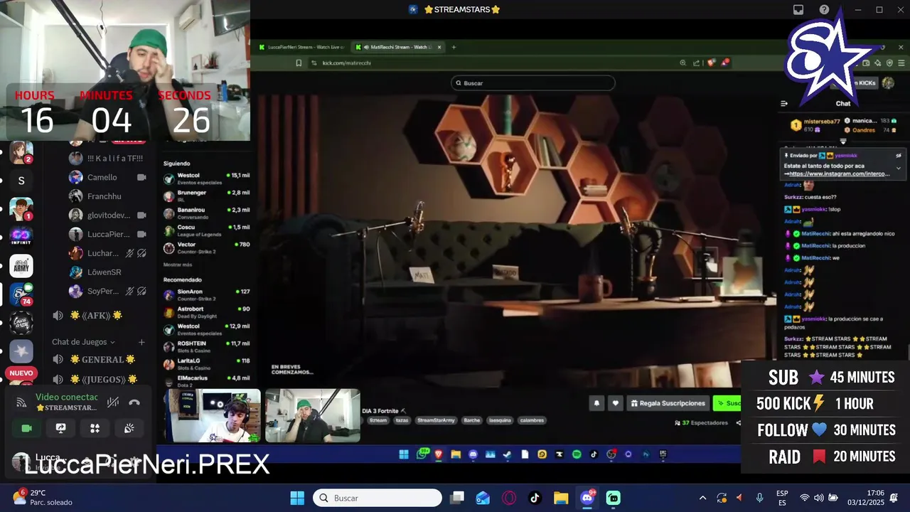Open Discord soundboard button
Viewport: 910px width, 512px height.
point(129,428)
